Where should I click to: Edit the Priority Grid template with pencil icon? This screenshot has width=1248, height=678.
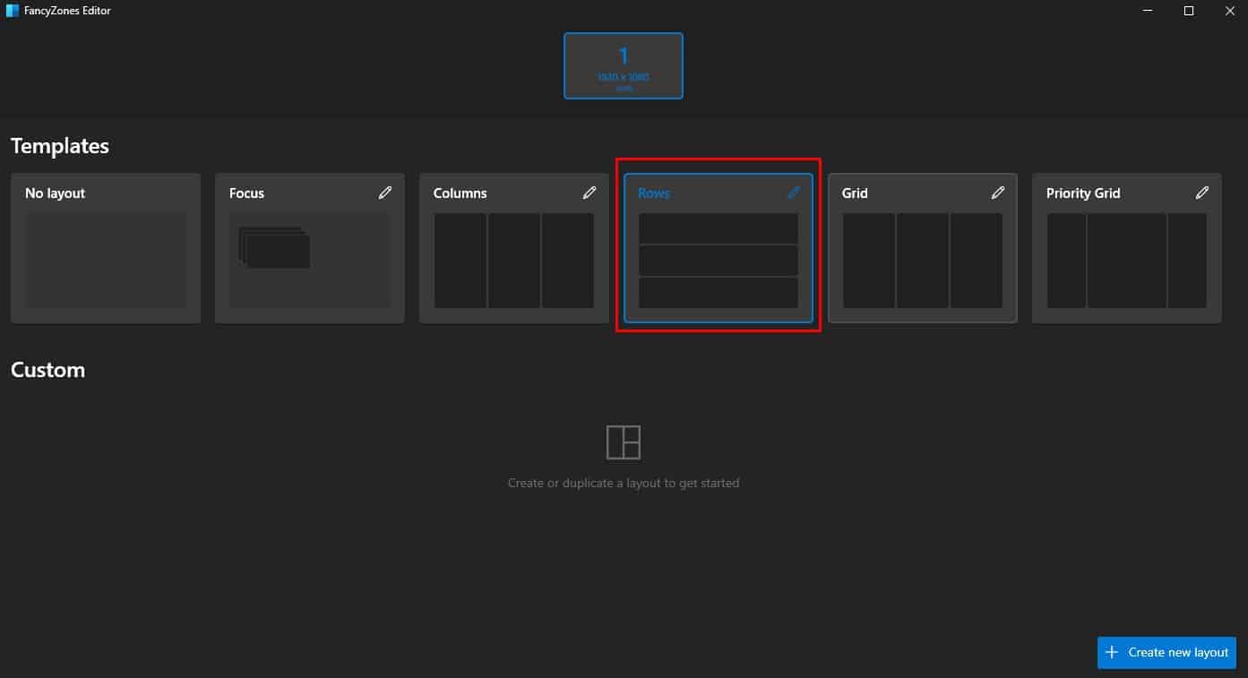1202,193
